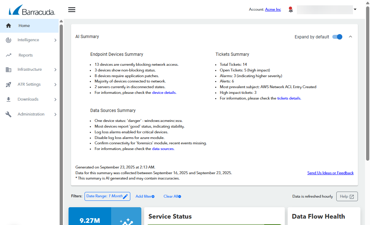Expand the Administration submenu chevron

pyautogui.click(x=55, y=114)
